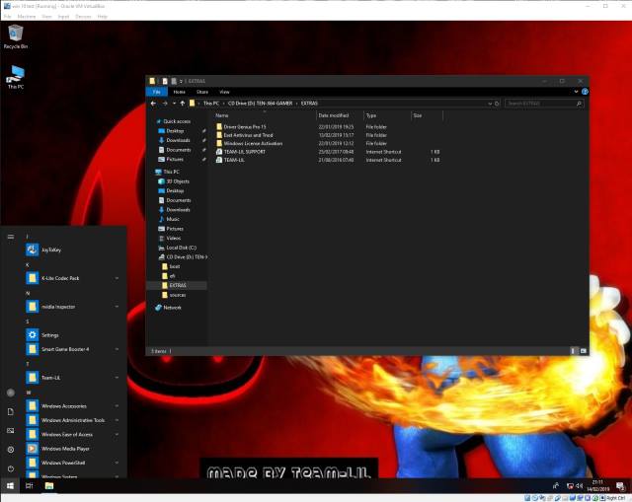Switch to details view button in status bar

[573, 351]
